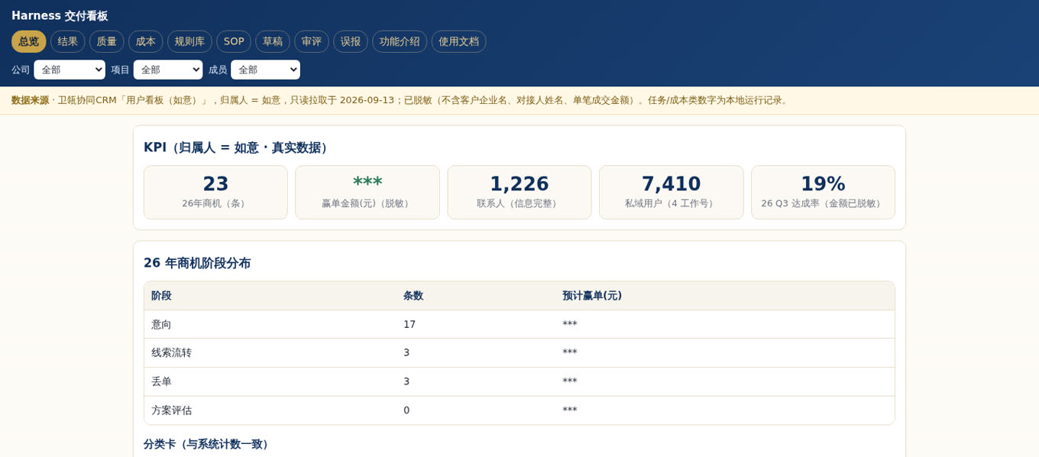The height and width of the screenshot is (457, 1039).
Task: Click the 26 年商机阶段分布 section heading
Action: (197, 263)
